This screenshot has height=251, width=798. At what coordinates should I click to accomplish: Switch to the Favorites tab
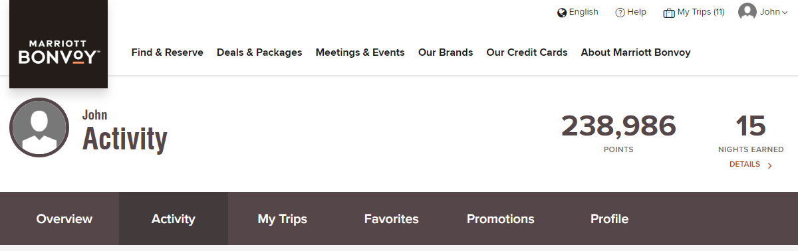pos(392,218)
